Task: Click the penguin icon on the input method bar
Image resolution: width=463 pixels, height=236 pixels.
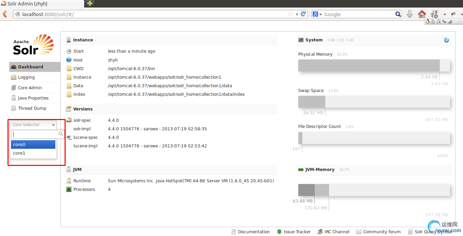Action: tap(427, 22)
